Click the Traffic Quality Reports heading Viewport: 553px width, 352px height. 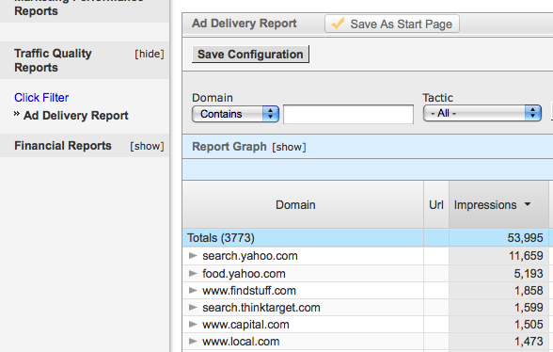(53, 60)
